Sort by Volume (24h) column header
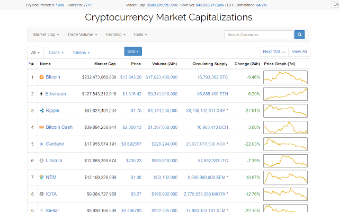 tap(165, 64)
